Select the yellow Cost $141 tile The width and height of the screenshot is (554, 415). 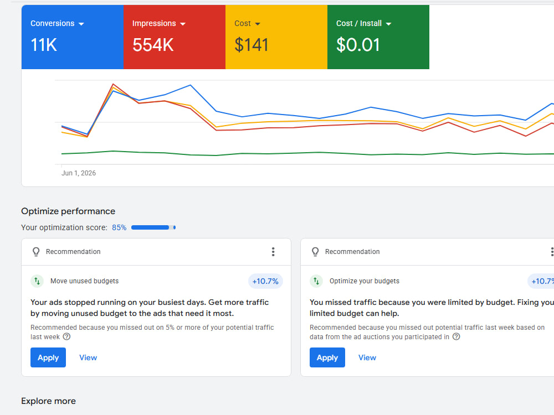click(276, 37)
